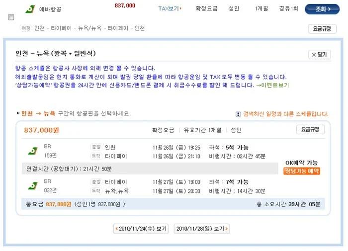This screenshot has width=348, height=251.
Task: Open 요금규정 inside the fare box
Action: tap(310, 129)
